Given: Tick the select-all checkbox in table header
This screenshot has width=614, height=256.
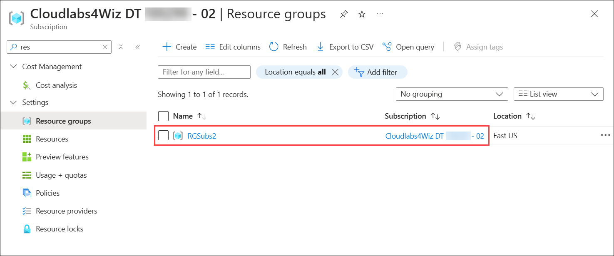Looking at the screenshot, I should tap(164, 116).
